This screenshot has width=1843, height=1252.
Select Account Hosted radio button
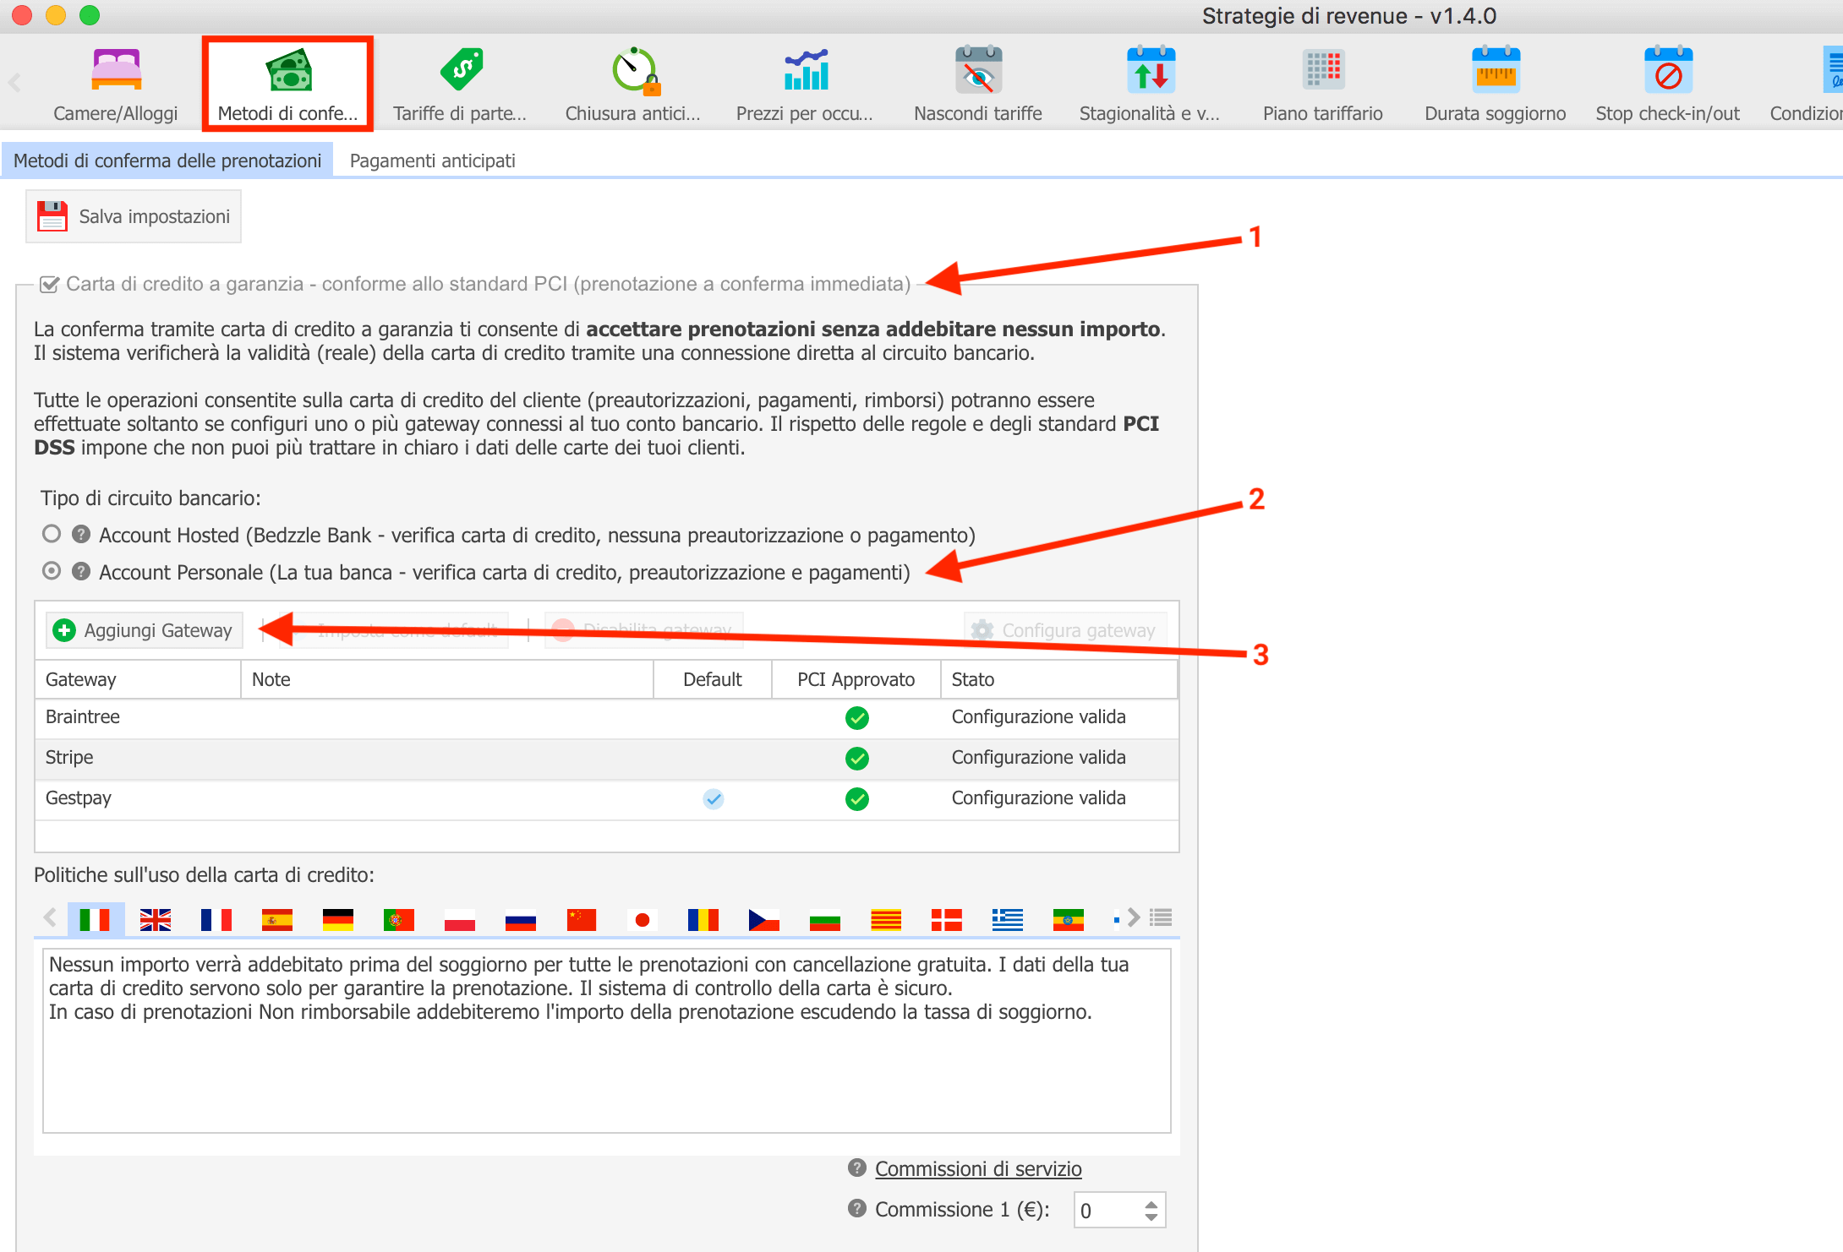(x=52, y=534)
